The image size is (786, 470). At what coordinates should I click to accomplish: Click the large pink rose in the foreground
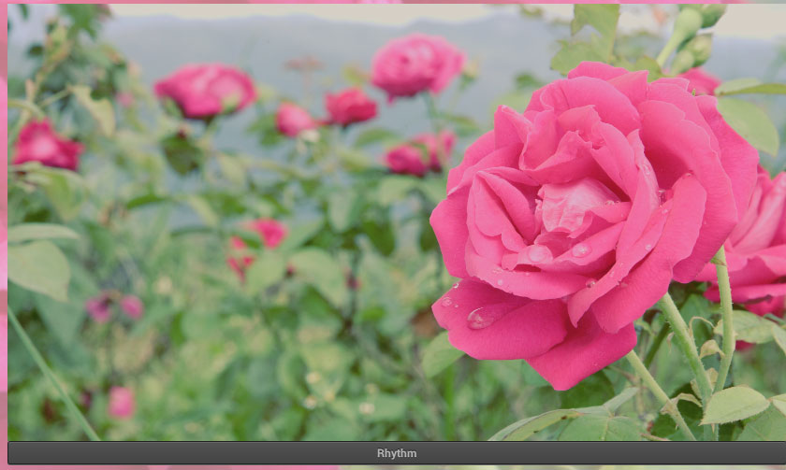[x=580, y=224]
